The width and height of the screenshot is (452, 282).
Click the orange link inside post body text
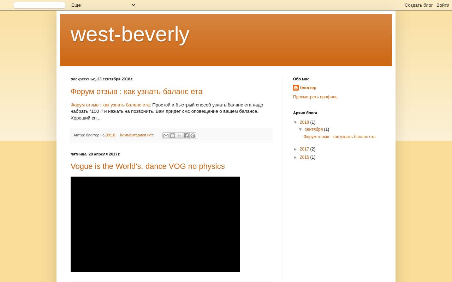[110, 105]
